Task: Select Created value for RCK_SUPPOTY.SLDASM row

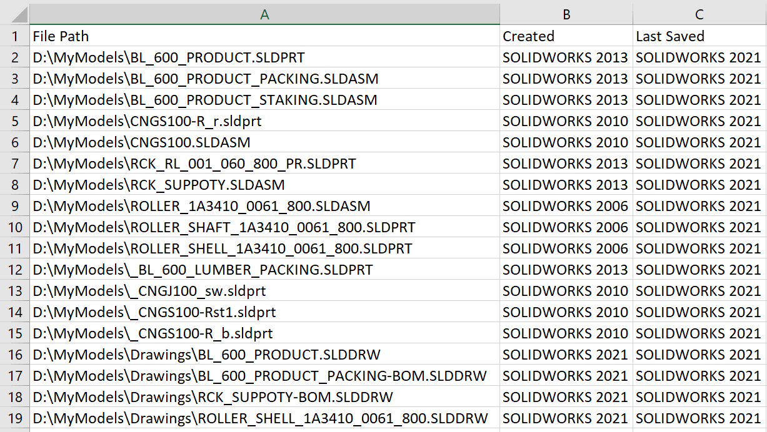Action: 566,185
